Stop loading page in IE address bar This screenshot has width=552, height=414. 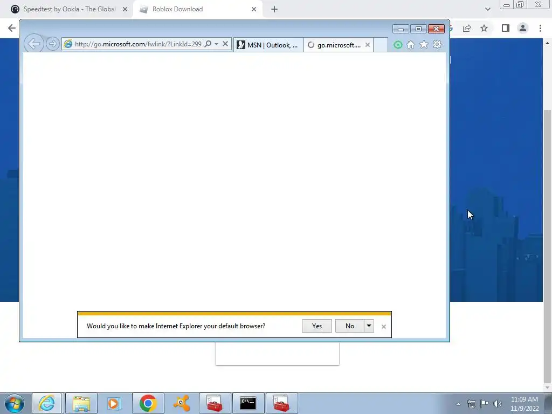(225, 44)
